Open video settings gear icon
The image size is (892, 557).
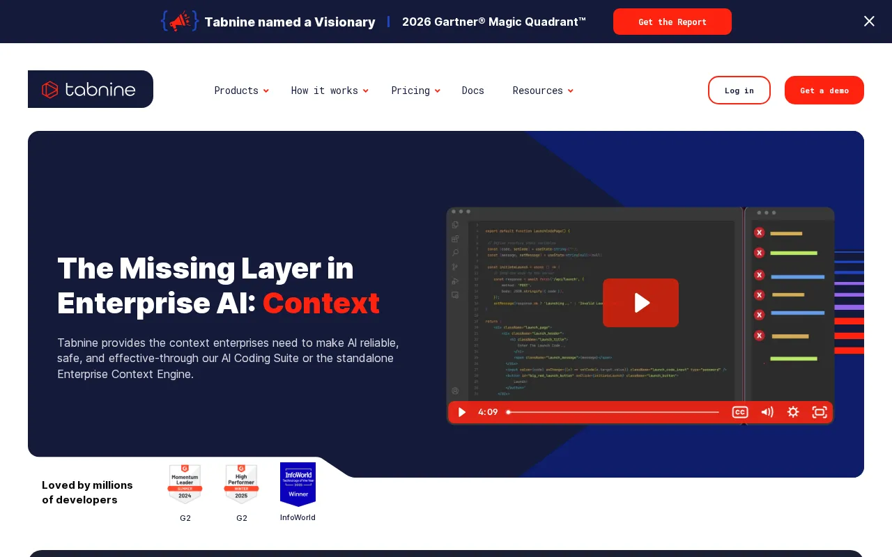coord(793,412)
